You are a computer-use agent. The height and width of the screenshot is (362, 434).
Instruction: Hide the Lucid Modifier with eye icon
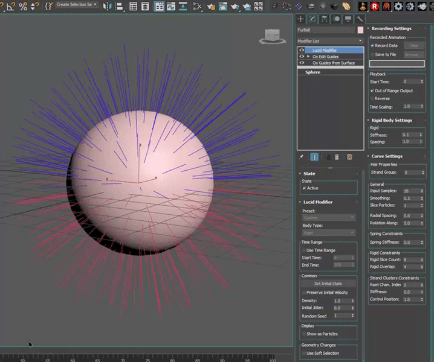pyautogui.click(x=302, y=50)
